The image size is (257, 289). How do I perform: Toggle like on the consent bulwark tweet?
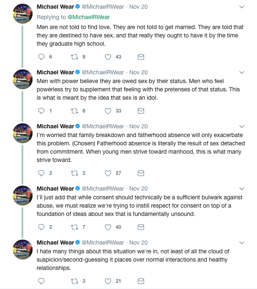(x=108, y=227)
